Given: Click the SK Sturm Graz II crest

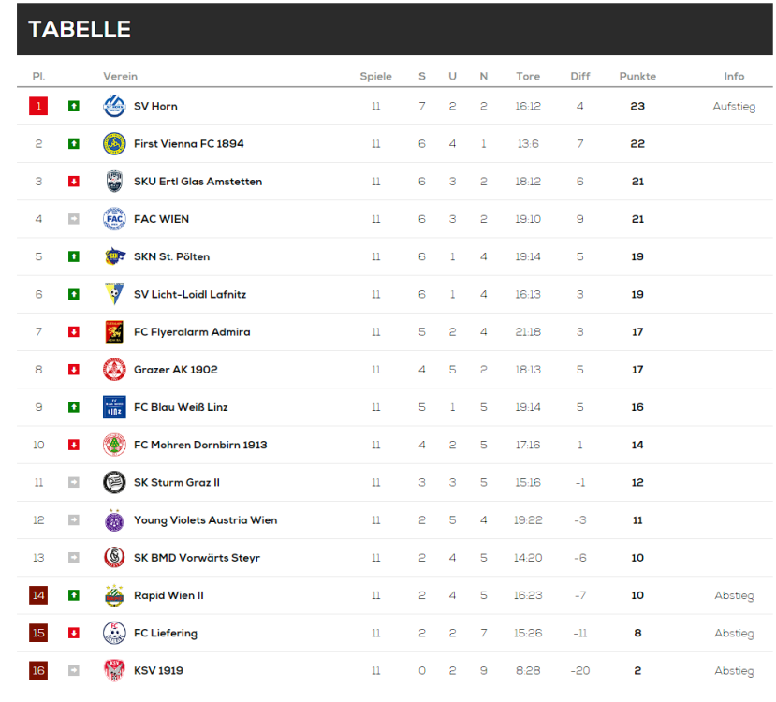Looking at the screenshot, I should (113, 483).
